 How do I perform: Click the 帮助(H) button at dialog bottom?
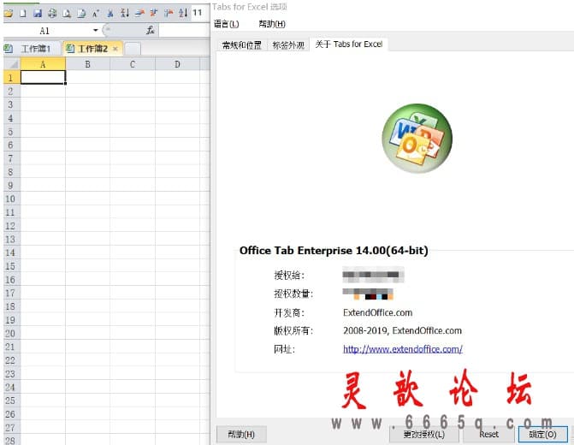coord(241,435)
